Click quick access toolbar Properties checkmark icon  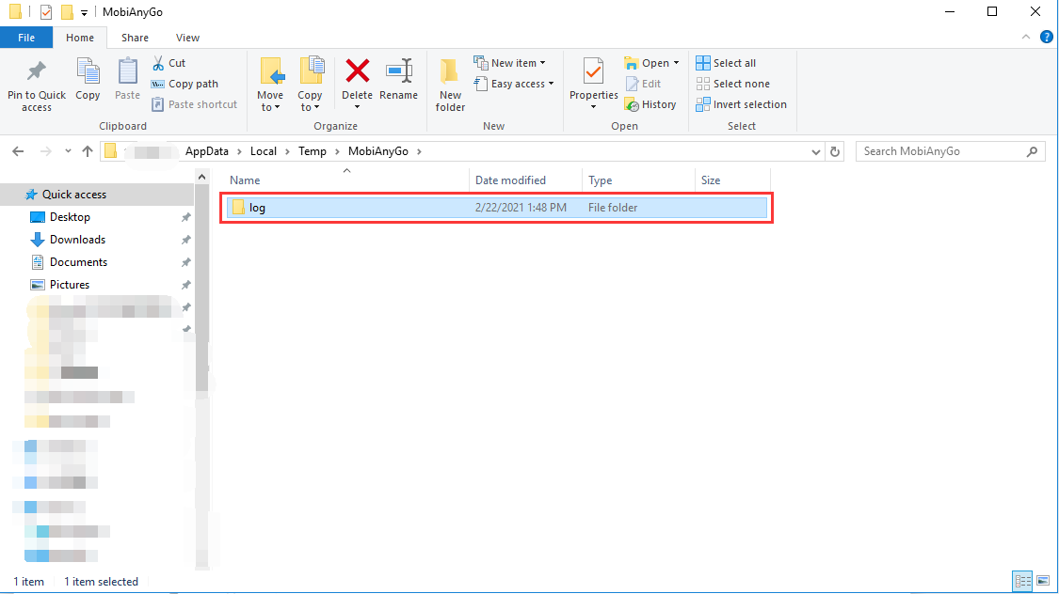tap(46, 12)
